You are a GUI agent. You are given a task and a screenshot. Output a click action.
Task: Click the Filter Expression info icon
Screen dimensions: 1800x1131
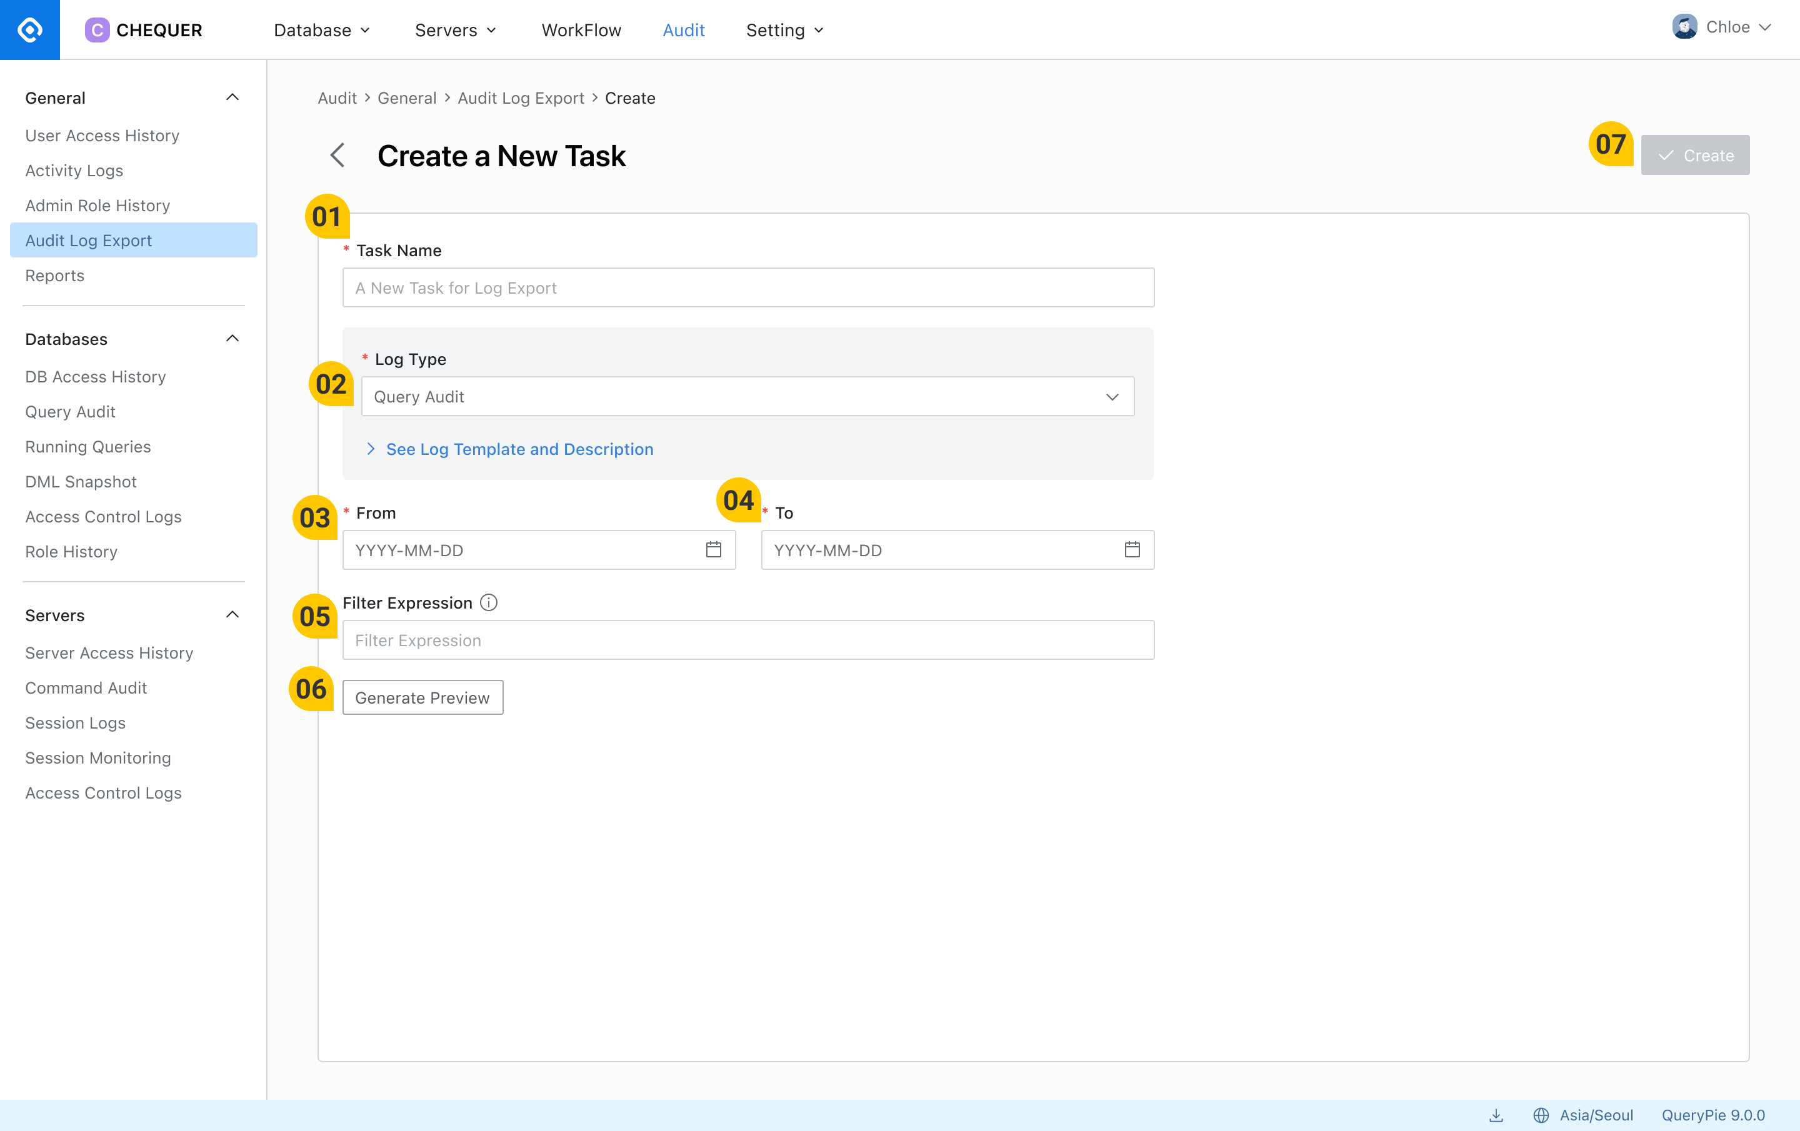pyautogui.click(x=489, y=602)
